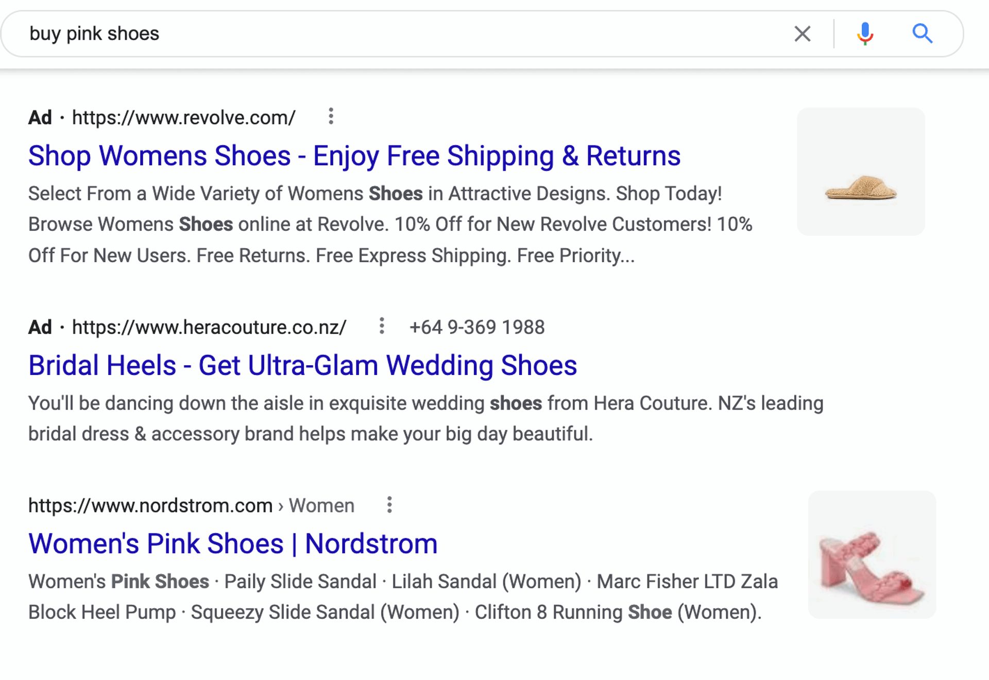Click the breadcrumb chevron after nordstrom.com

click(280, 506)
